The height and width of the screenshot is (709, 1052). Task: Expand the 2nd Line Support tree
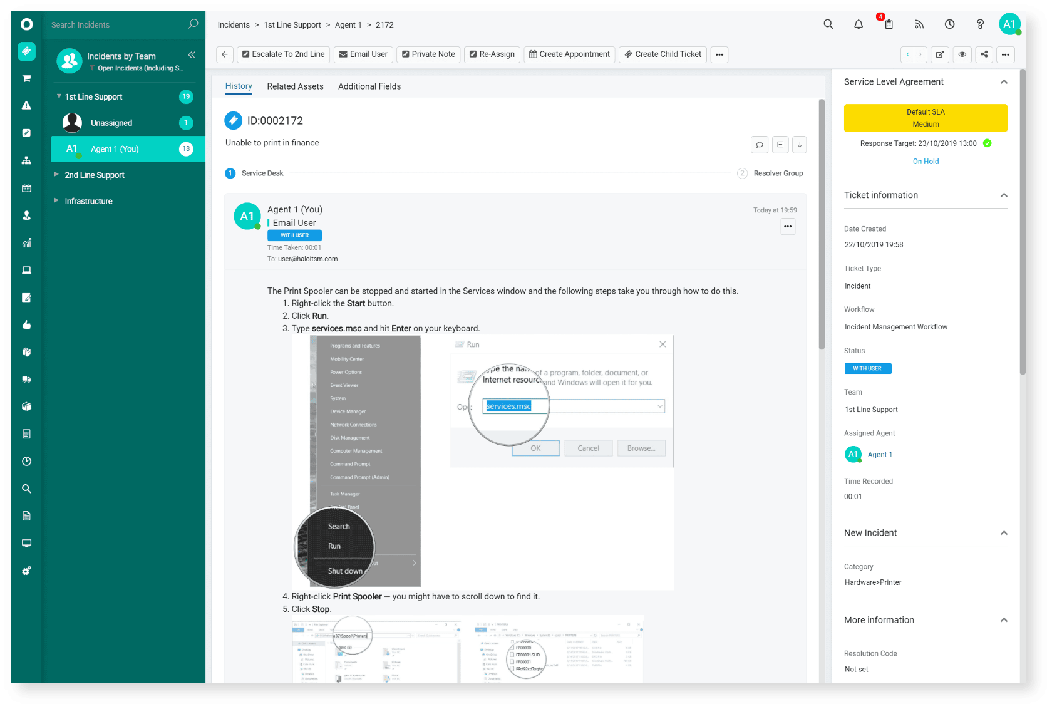click(x=56, y=175)
